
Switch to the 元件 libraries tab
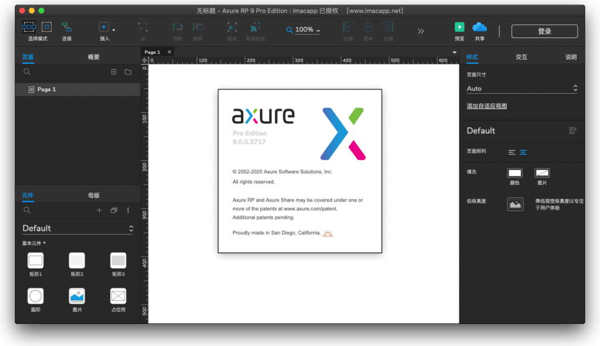[28, 196]
